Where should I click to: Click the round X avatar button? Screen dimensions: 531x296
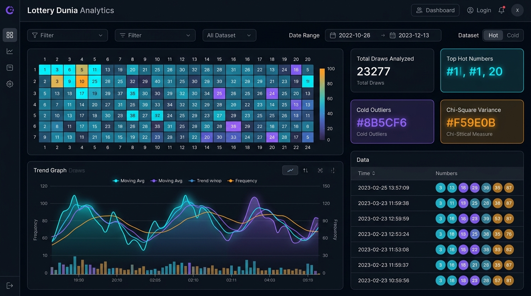pos(517,10)
